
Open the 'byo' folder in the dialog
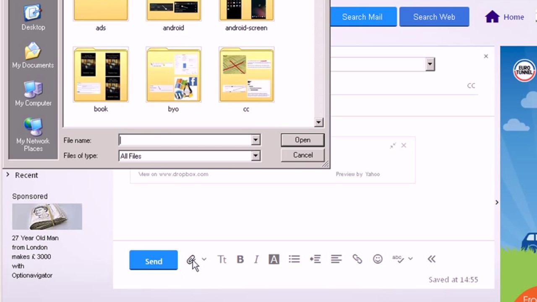[173, 75]
